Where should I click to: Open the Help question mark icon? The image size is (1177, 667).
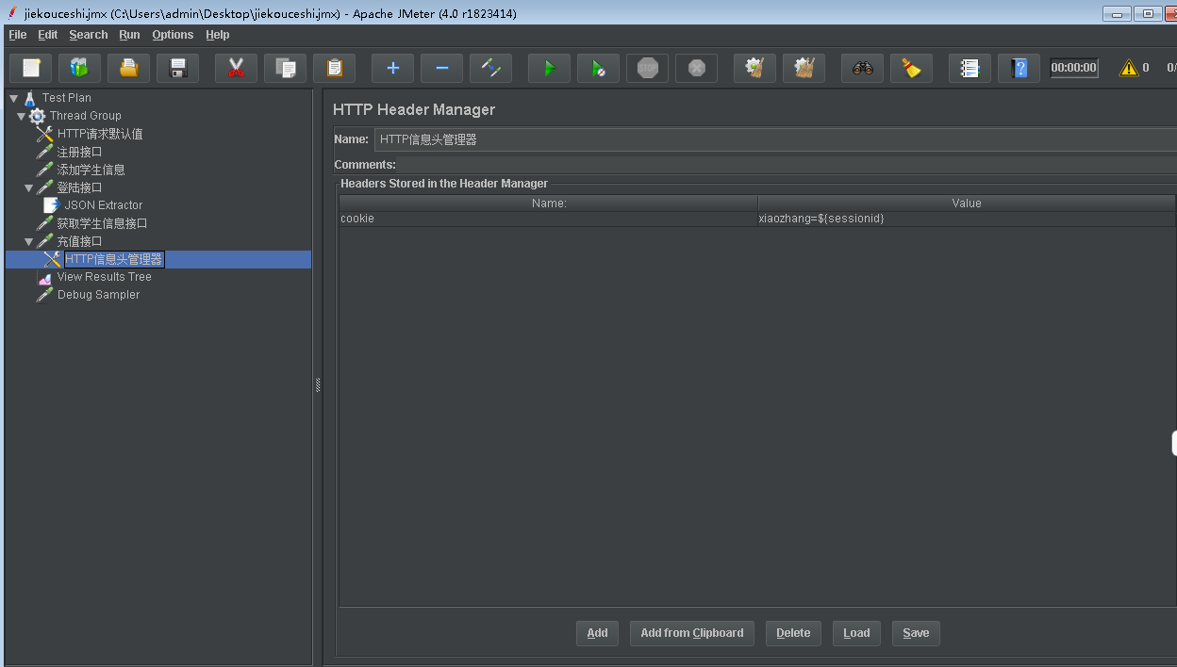(1019, 68)
